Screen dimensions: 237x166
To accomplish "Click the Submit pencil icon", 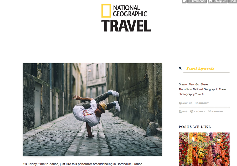I will [x=196, y=103].
